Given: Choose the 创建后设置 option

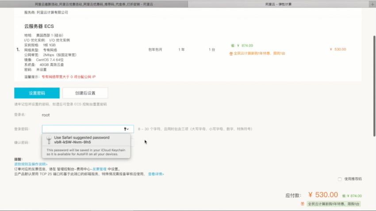Looking at the screenshot, I should pos(85,93).
